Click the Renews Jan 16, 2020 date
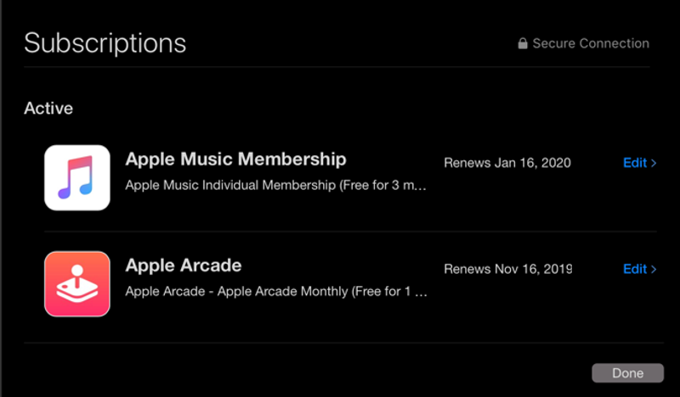The height and width of the screenshot is (397, 680). coord(507,163)
